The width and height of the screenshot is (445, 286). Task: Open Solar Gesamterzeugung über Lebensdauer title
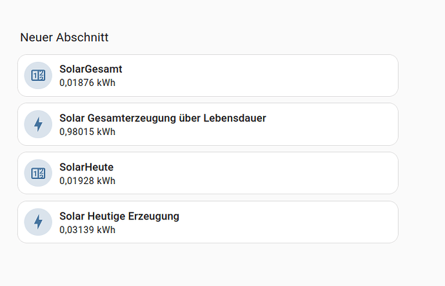tap(163, 118)
